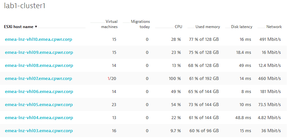Open emea-lnz-vhl06.emea.cpwr.corp host link

[39, 91]
